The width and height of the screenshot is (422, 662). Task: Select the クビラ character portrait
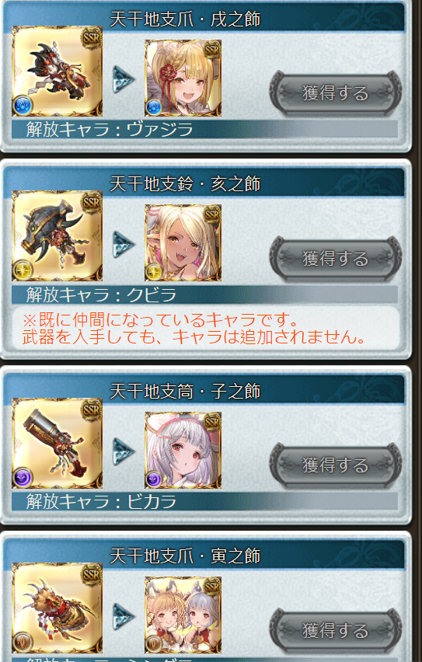183,242
